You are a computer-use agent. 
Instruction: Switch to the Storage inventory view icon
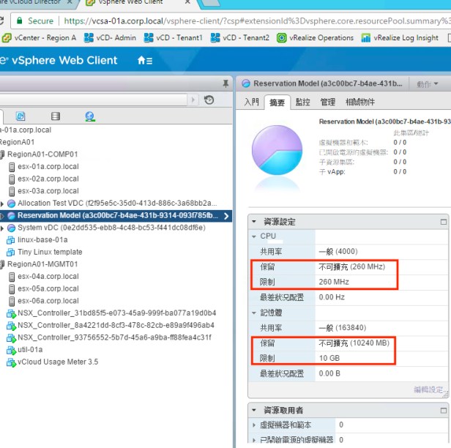(x=56, y=116)
